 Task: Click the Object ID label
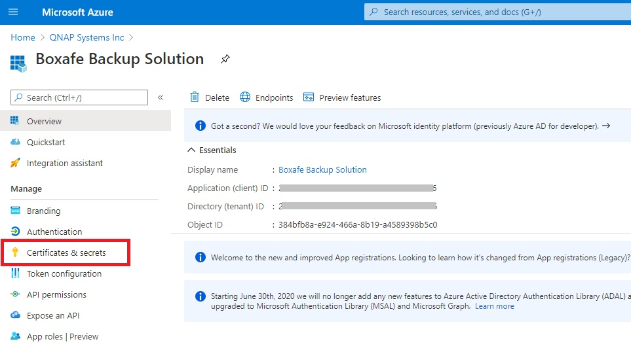pyautogui.click(x=205, y=224)
